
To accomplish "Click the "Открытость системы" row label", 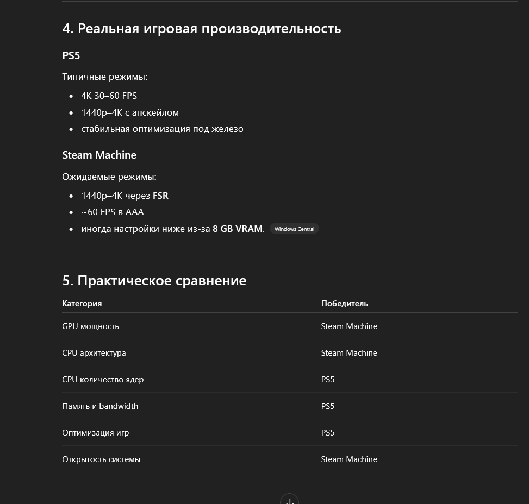I will 101,459.
